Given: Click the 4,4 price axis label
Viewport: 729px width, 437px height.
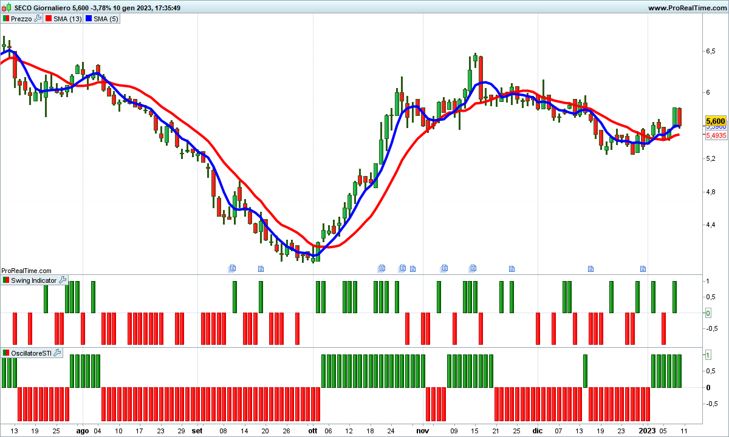Looking at the screenshot, I should 710,225.
